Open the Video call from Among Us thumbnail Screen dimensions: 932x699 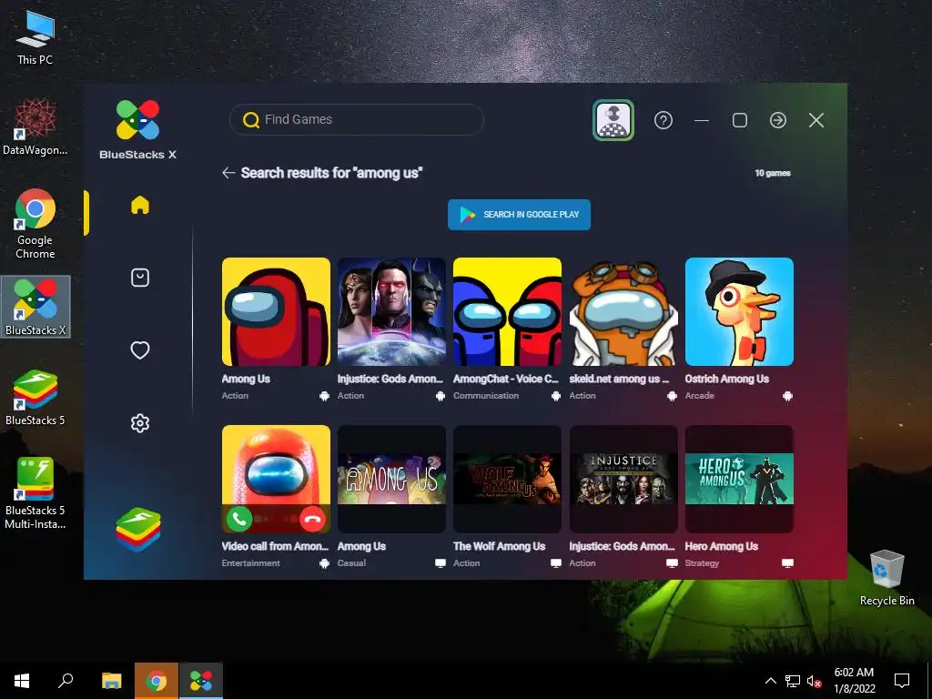[x=276, y=479]
